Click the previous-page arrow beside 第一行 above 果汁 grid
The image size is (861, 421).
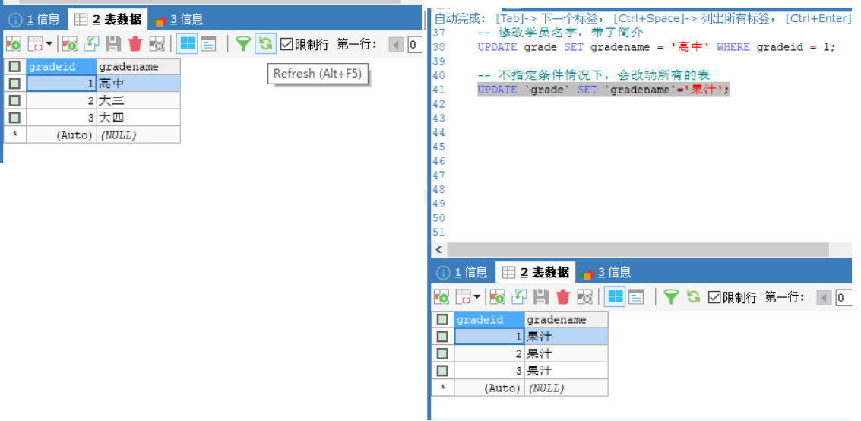tap(824, 298)
